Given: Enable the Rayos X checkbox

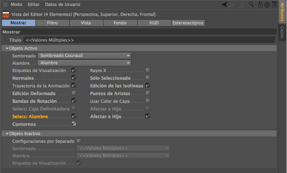Looking at the screenshot, I should [x=148, y=70].
